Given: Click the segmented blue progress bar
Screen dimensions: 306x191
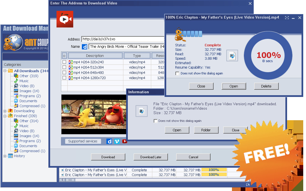Looking at the screenshot, I should point(192,34).
